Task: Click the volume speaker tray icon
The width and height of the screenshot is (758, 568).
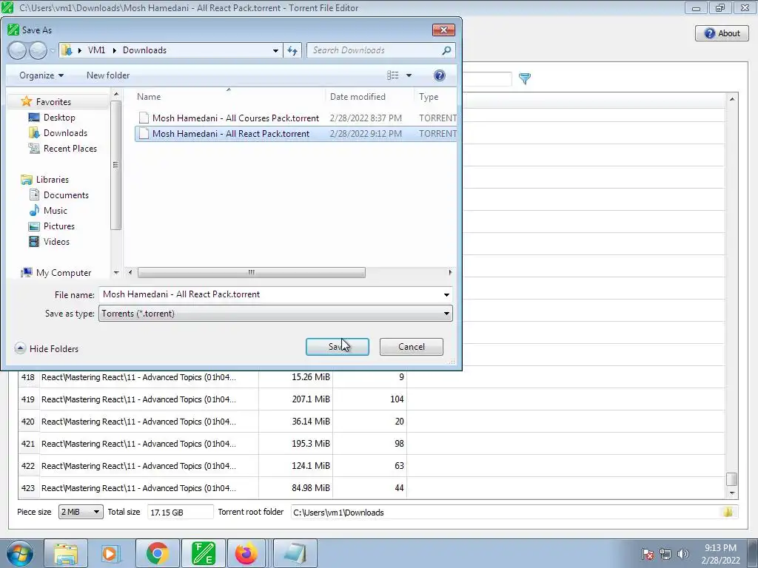Action: coord(682,554)
